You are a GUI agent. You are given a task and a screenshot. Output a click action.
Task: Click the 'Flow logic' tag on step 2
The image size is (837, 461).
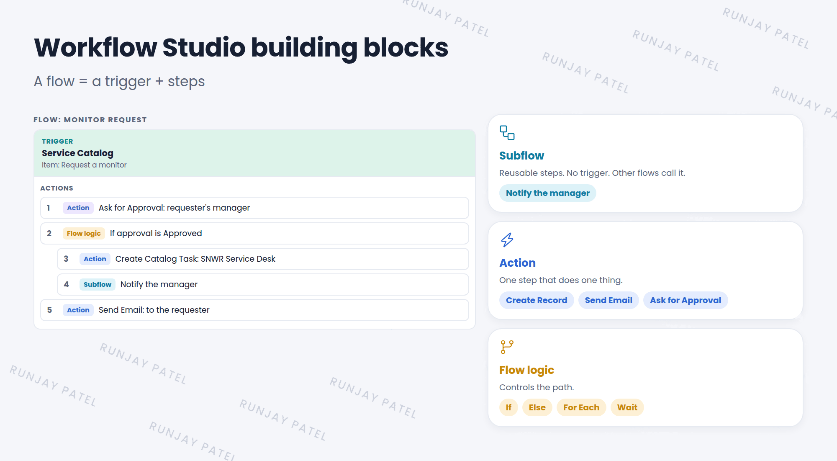pyautogui.click(x=84, y=233)
